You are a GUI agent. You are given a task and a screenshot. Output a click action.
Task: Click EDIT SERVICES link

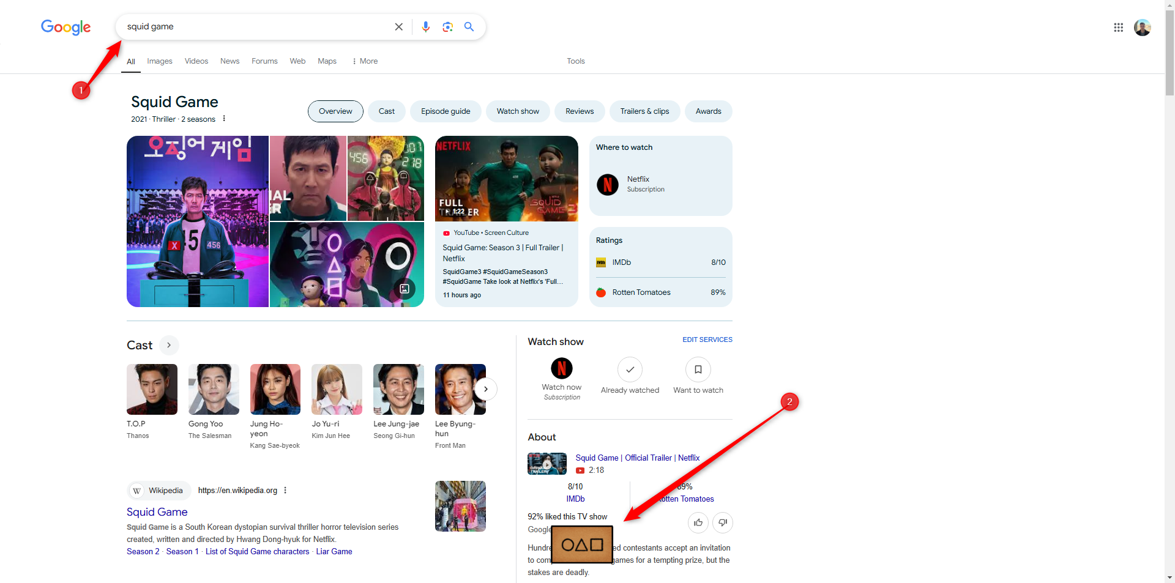pyautogui.click(x=707, y=340)
